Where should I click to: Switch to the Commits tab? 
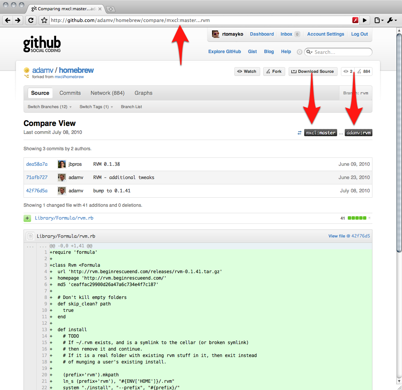70,93
